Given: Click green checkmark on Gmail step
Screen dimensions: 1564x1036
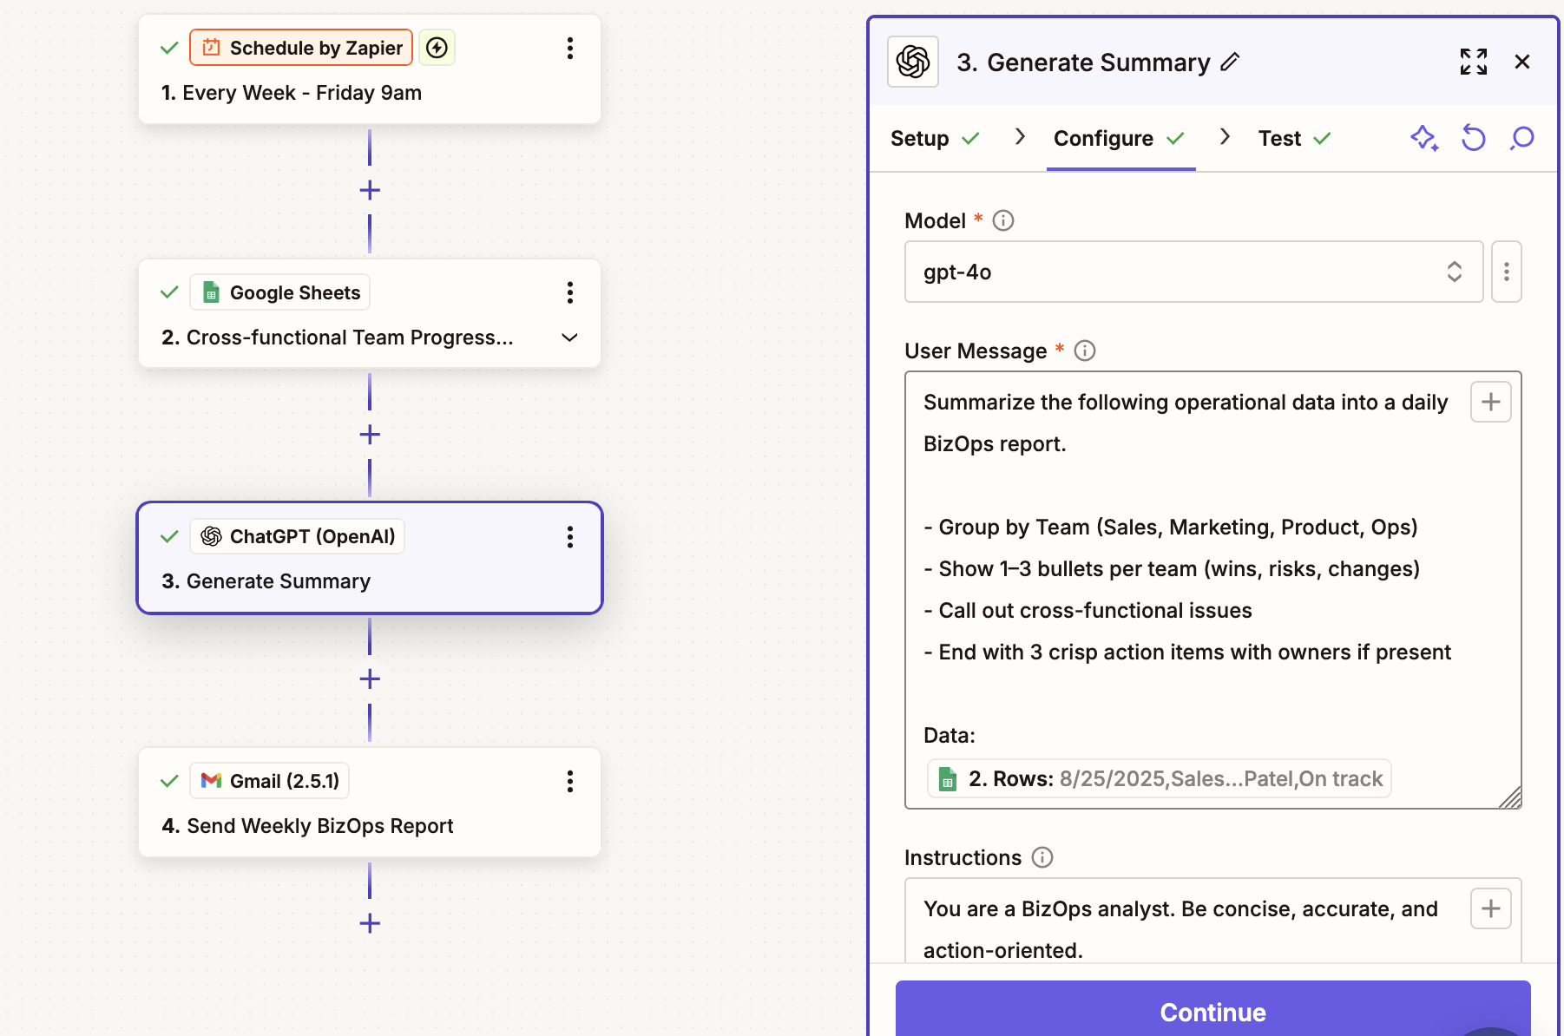Looking at the screenshot, I should [169, 781].
